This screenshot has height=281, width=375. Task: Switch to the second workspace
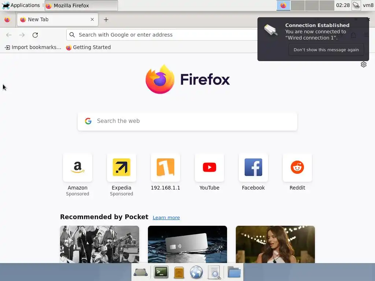298,5
